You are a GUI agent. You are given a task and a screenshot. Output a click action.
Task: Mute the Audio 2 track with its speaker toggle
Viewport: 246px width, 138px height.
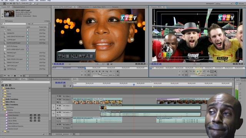[x=58, y=118]
